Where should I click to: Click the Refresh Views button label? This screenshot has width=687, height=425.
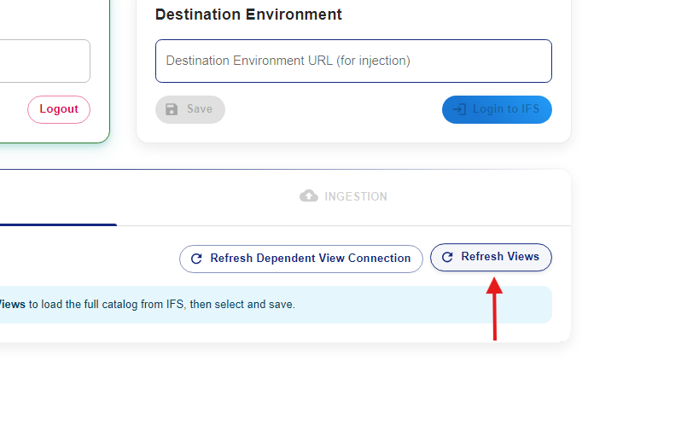tap(500, 256)
